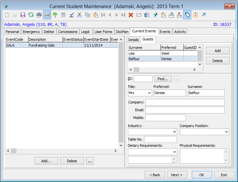This screenshot has width=238, height=182.
Task: Click the Paste clipboard icon
Action: (96, 15)
